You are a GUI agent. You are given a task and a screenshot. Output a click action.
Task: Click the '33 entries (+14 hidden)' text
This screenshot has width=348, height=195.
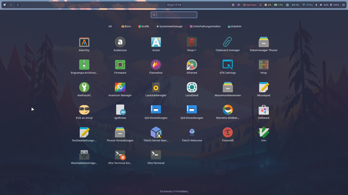(174, 191)
